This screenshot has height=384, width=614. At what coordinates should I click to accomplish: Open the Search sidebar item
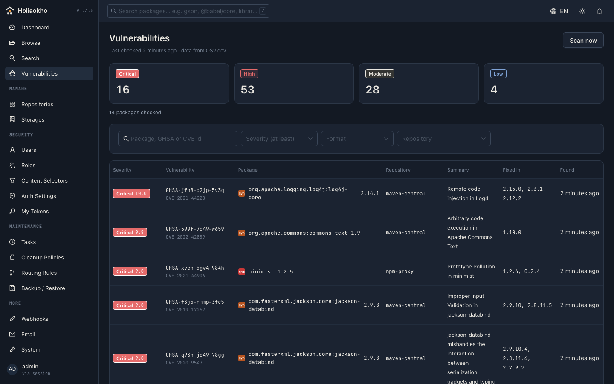coord(49,58)
